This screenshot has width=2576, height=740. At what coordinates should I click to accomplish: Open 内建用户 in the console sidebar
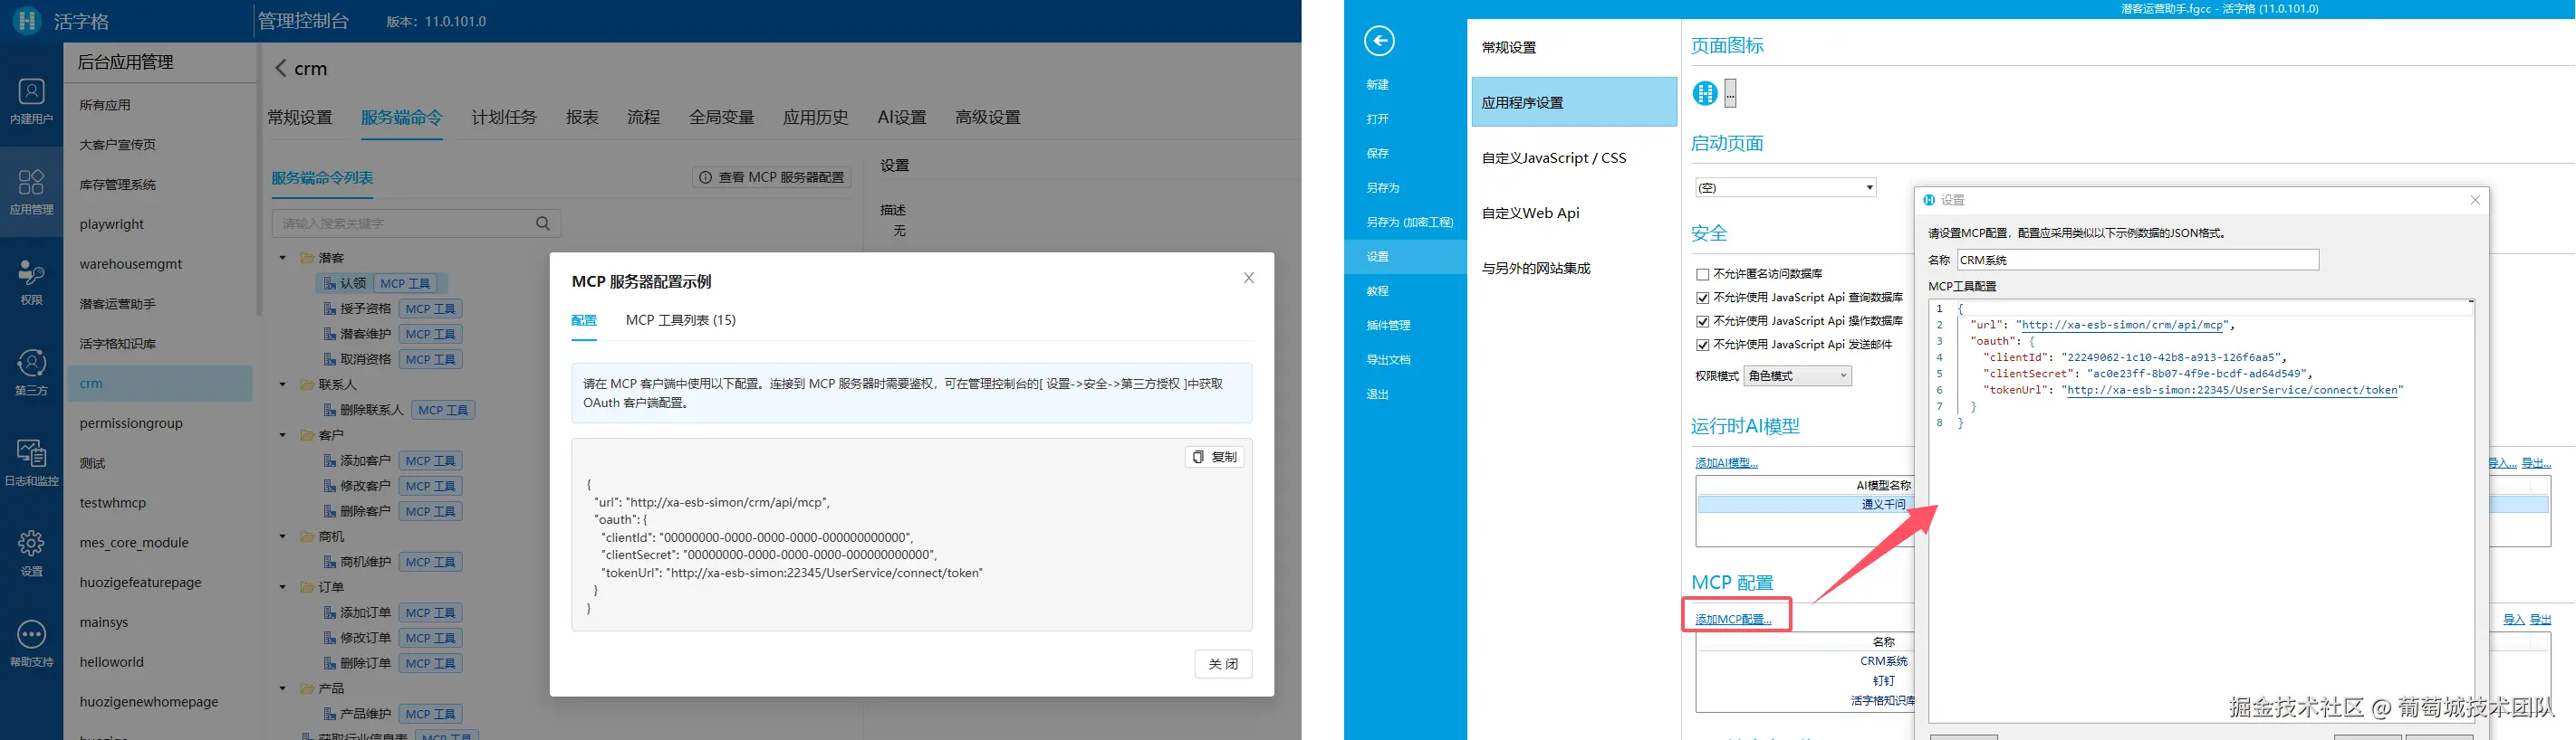pos(31,102)
